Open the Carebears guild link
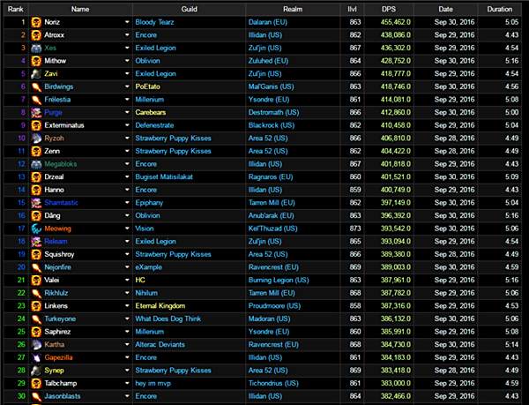Image resolution: width=529 pixels, height=405 pixels. [x=151, y=112]
